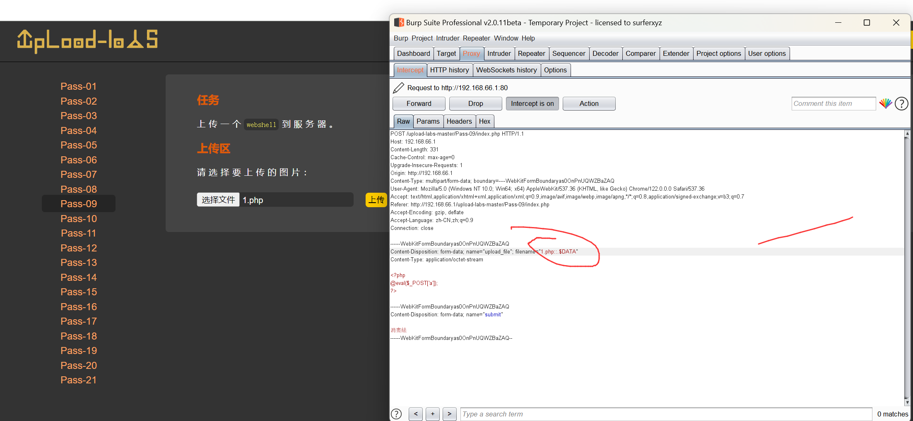This screenshot has width=913, height=421.
Task: Select the highlighted Pass-09 entry
Action: (x=79, y=203)
